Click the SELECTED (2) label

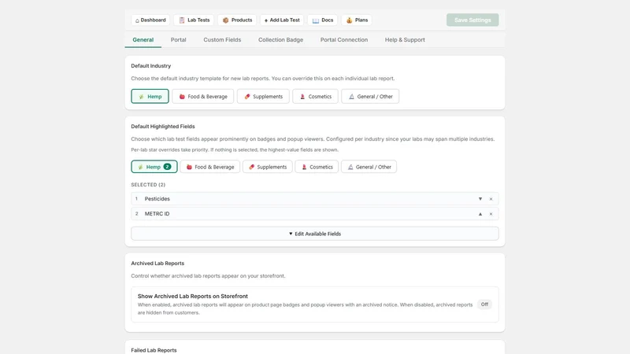click(x=148, y=185)
